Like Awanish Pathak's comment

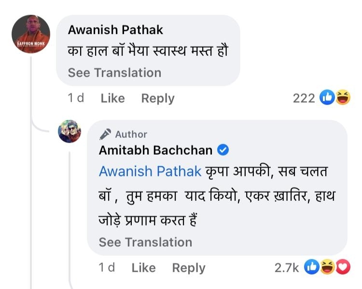coord(112,98)
